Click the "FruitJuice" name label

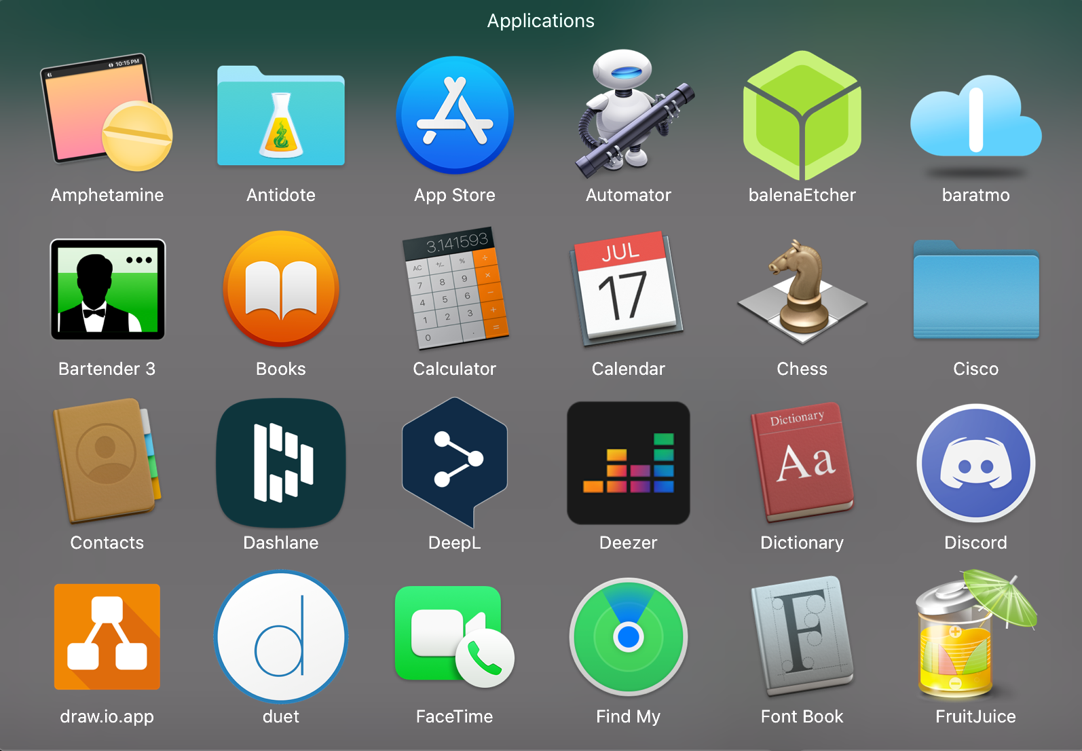pos(976,717)
